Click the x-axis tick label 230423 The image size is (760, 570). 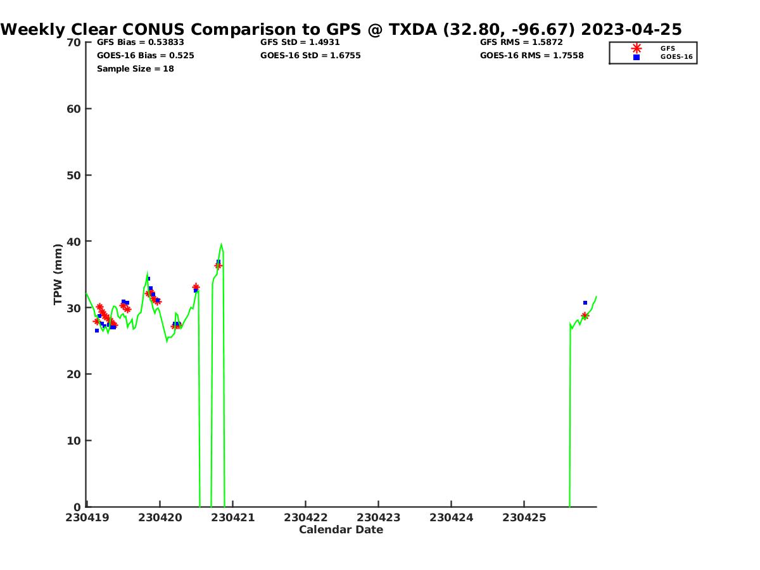click(378, 517)
